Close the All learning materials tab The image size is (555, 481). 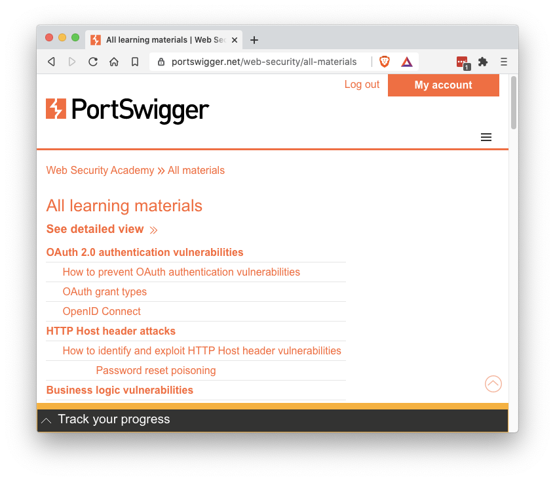235,40
